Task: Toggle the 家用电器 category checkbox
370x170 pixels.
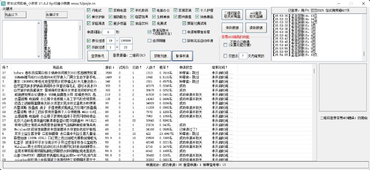Action: click(x=111, y=10)
